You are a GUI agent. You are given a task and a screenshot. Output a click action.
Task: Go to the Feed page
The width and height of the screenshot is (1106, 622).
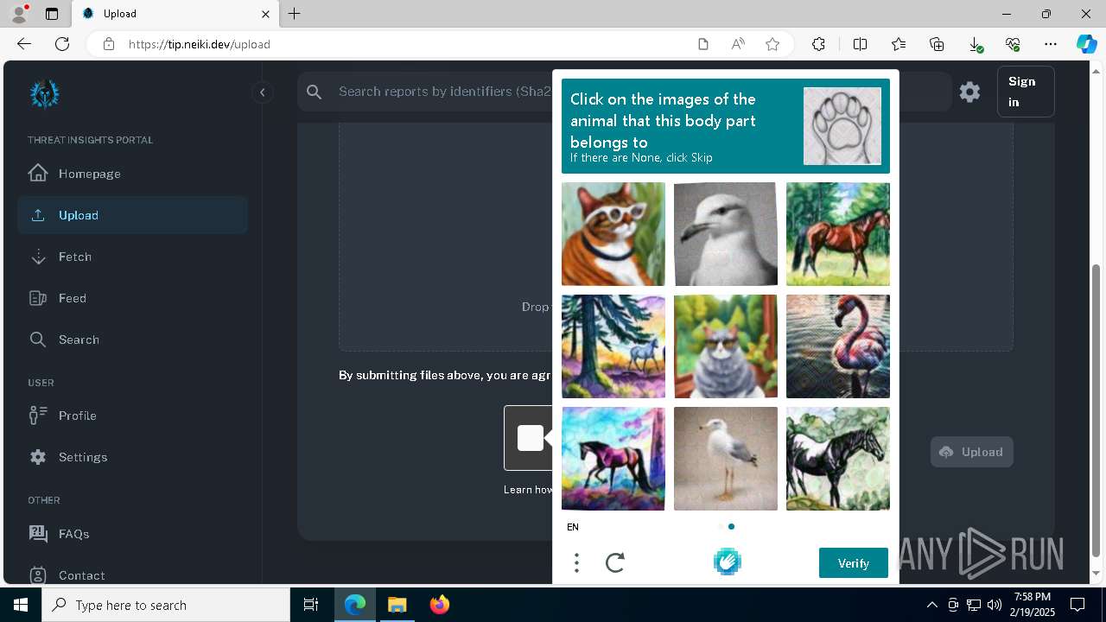[132, 298]
